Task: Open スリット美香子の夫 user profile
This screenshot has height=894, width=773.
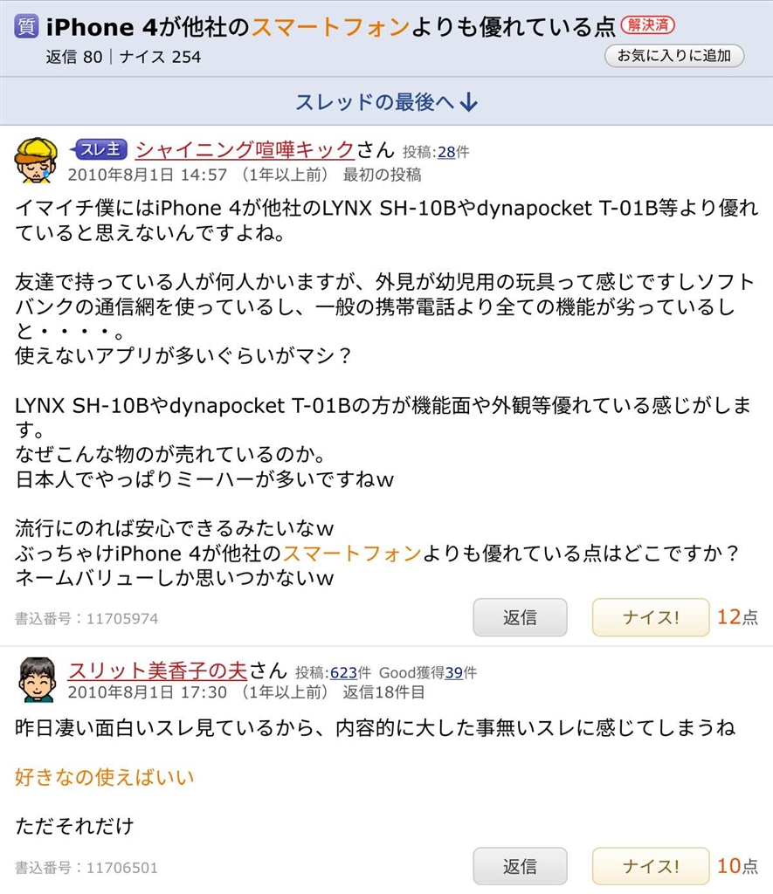Action: pyautogui.click(x=157, y=670)
